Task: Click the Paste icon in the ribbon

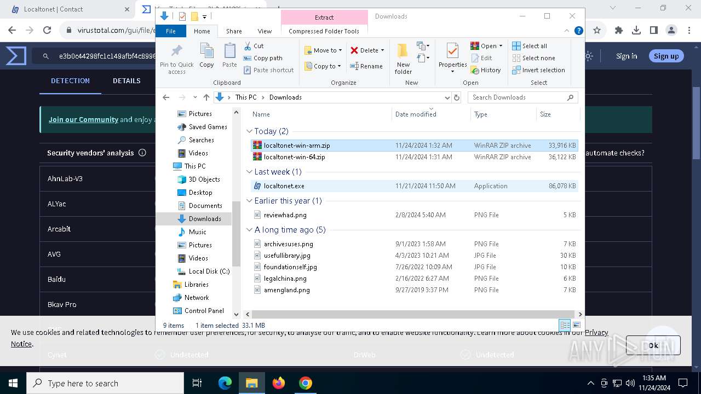Action: click(229, 55)
